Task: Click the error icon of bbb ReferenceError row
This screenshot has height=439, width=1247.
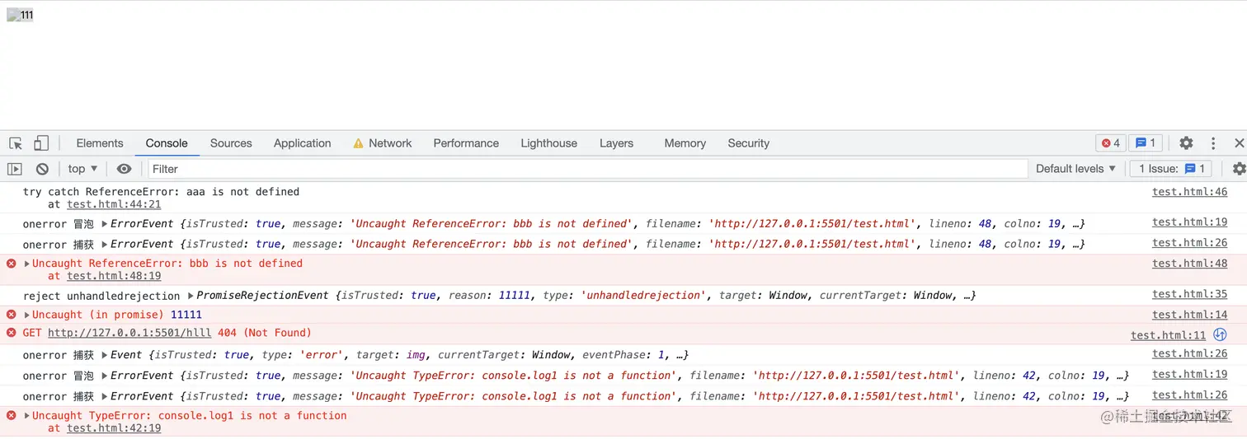Action: click(x=12, y=264)
